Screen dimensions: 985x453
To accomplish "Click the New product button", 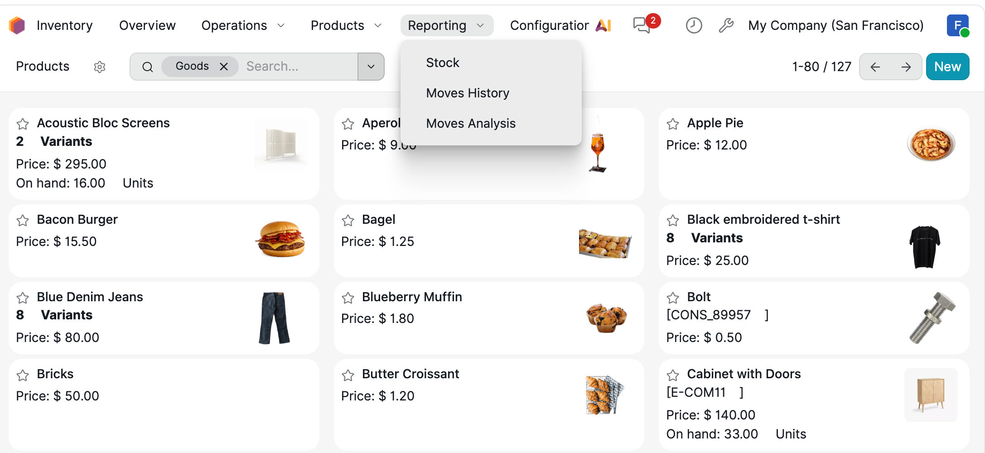I will tap(947, 67).
